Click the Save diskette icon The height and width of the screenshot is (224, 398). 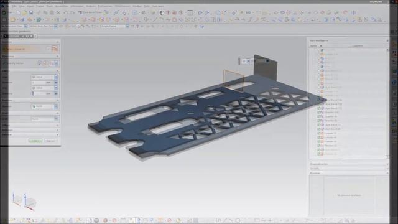pyautogui.click(x=31, y=12)
